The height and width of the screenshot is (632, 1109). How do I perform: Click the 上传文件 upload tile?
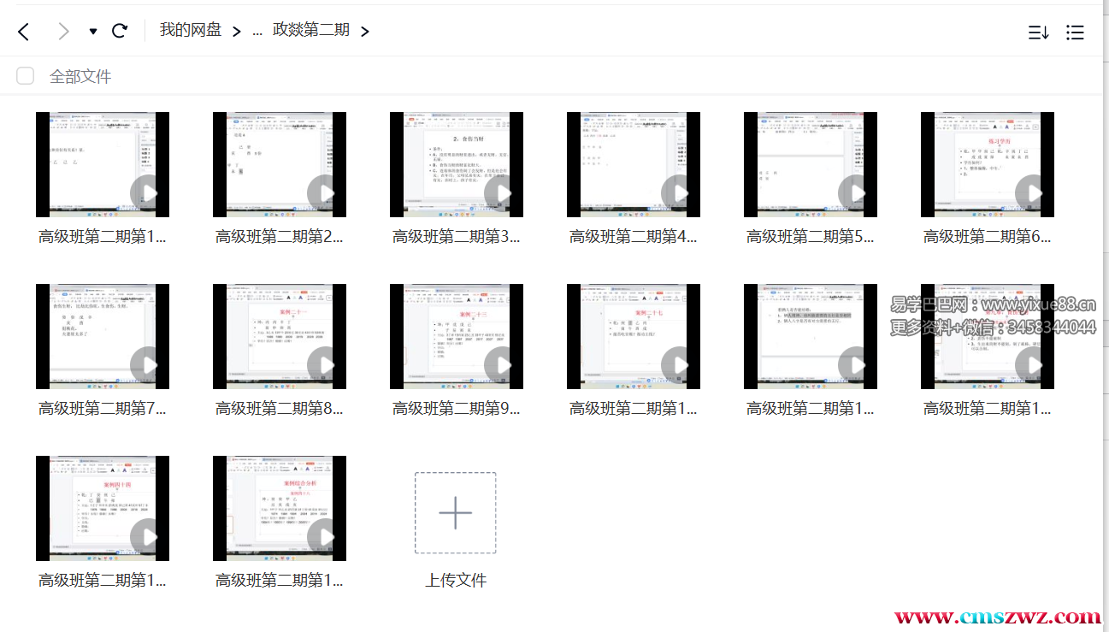[x=455, y=513]
